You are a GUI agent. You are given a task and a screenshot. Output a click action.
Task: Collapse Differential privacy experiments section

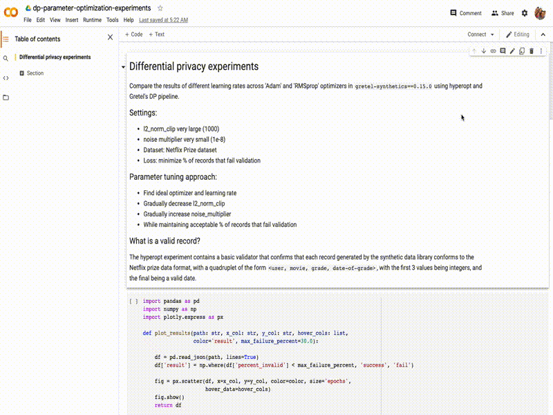pos(123,66)
